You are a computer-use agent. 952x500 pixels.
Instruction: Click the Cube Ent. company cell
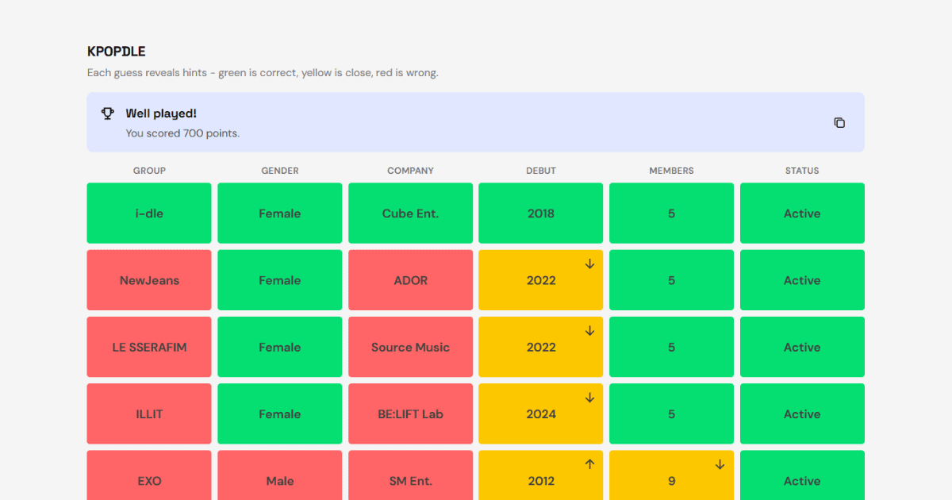pyautogui.click(x=410, y=213)
